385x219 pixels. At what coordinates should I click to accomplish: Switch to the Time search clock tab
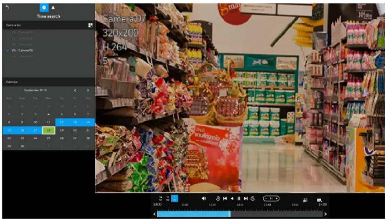pyautogui.click(x=44, y=7)
